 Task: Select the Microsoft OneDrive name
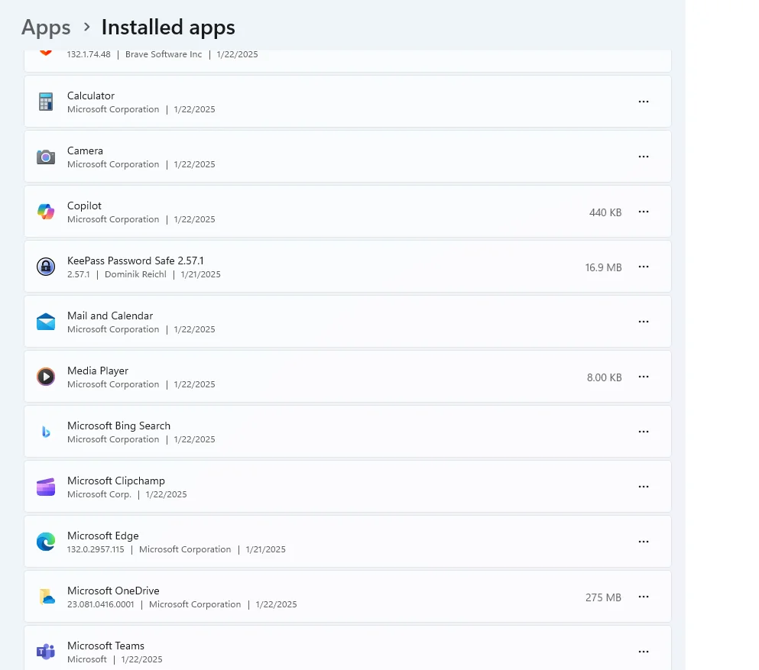tap(113, 591)
